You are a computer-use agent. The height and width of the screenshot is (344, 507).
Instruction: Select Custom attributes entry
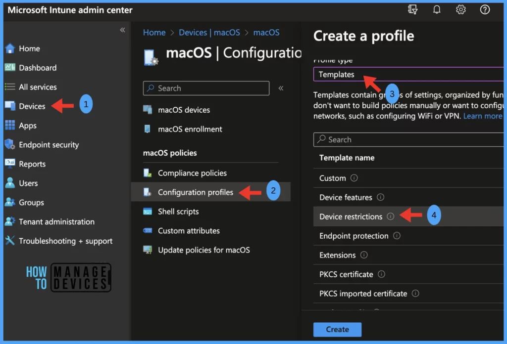tap(189, 231)
